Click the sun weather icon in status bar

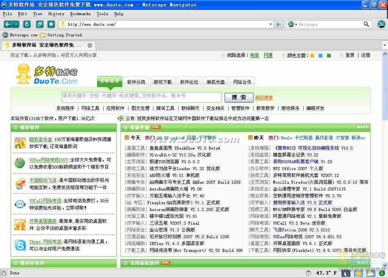(x=358, y=273)
